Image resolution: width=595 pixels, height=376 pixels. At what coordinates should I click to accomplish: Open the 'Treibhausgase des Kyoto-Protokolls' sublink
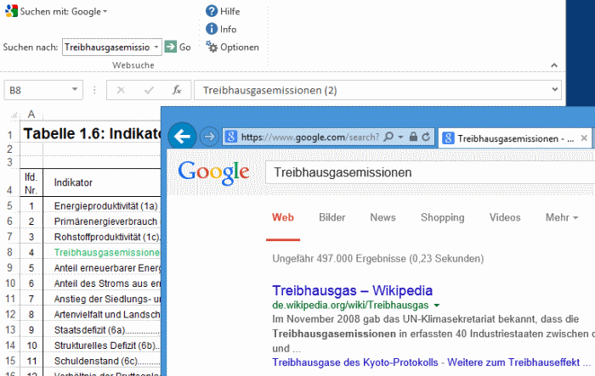point(355,362)
